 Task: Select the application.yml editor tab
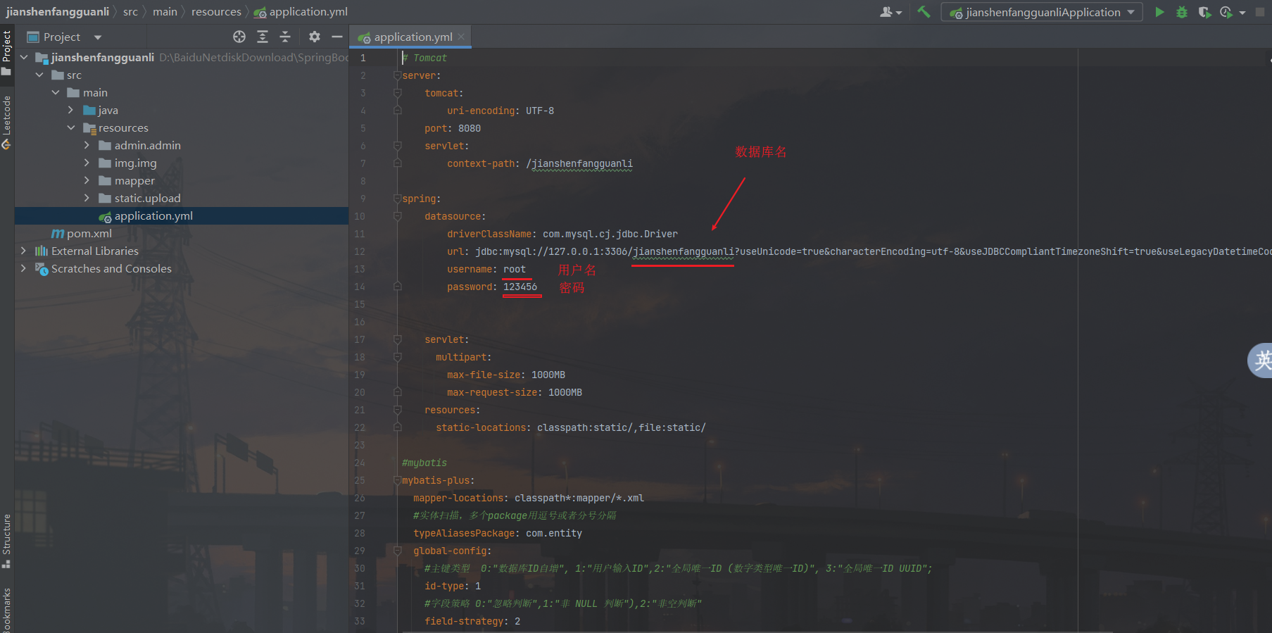[412, 37]
